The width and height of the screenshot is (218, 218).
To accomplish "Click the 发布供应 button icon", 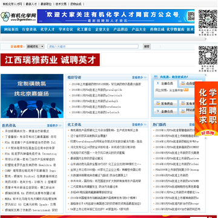I will (x=158, y=104).
